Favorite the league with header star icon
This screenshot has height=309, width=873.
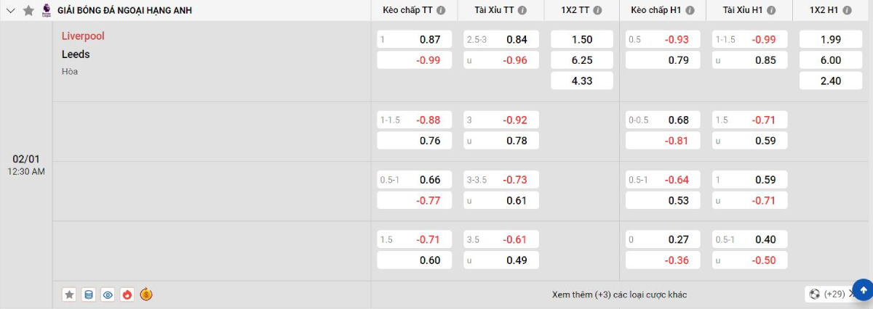[28, 10]
